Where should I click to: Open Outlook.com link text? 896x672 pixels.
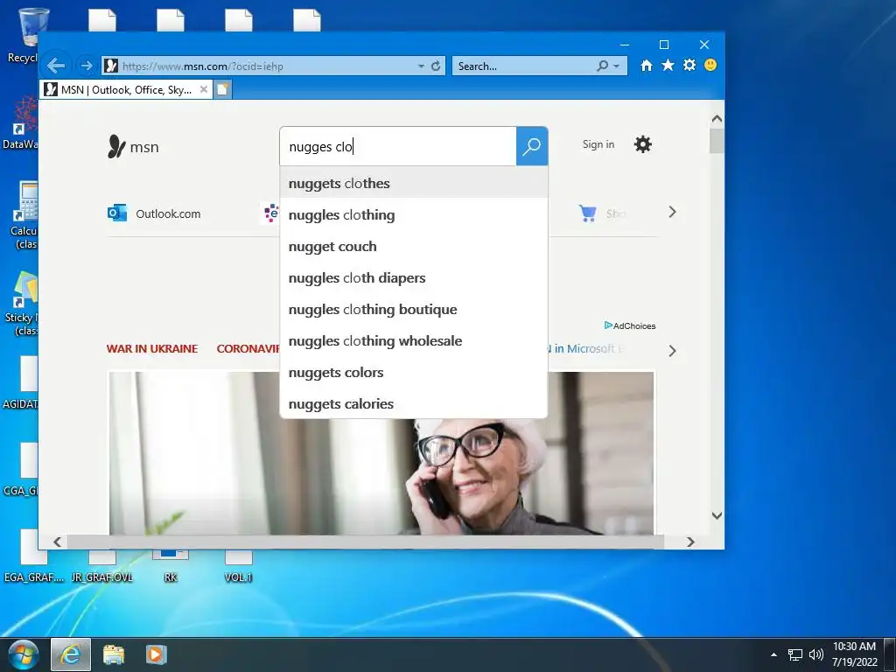pyautogui.click(x=168, y=213)
